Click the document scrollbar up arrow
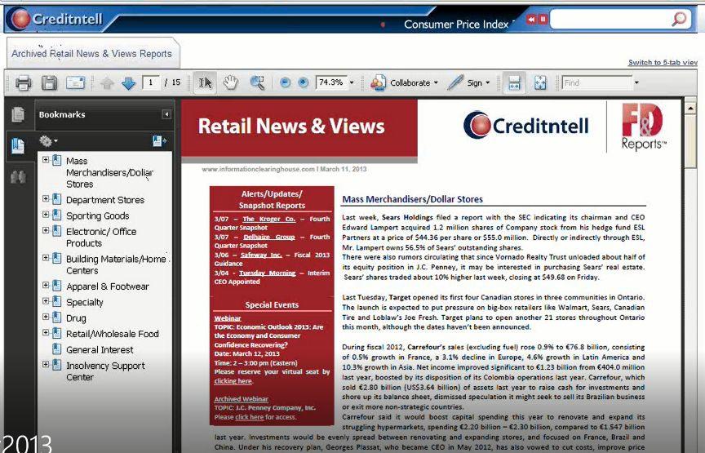Image resolution: width=705 pixels, height=453 pixels. point(690,108)
